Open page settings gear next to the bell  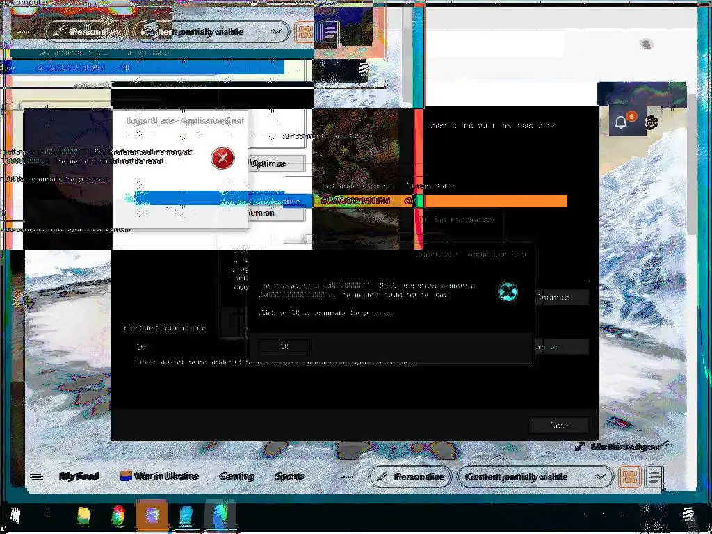point(652,122)
